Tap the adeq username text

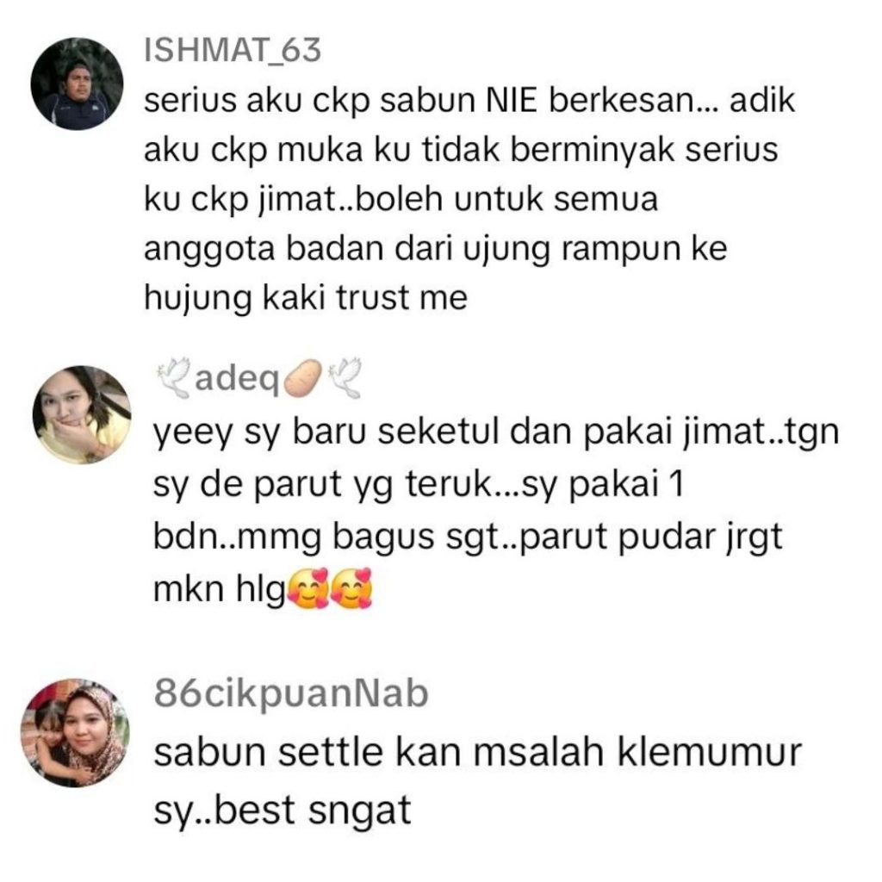pos(237,379)
